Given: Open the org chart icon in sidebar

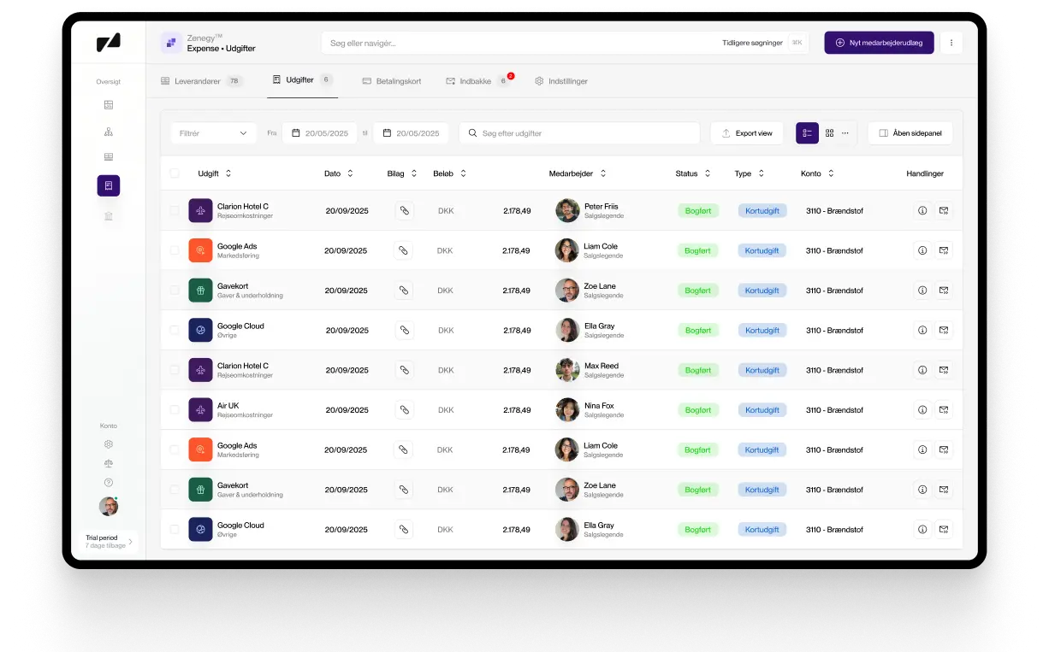Looking at the screenshot, I should (109, 132).
